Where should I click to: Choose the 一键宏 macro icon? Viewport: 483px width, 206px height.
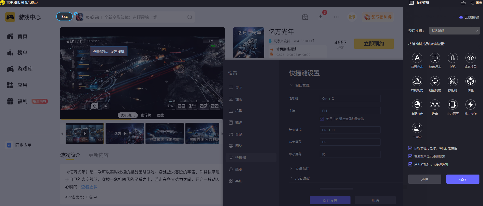click(x=417, y=128)
